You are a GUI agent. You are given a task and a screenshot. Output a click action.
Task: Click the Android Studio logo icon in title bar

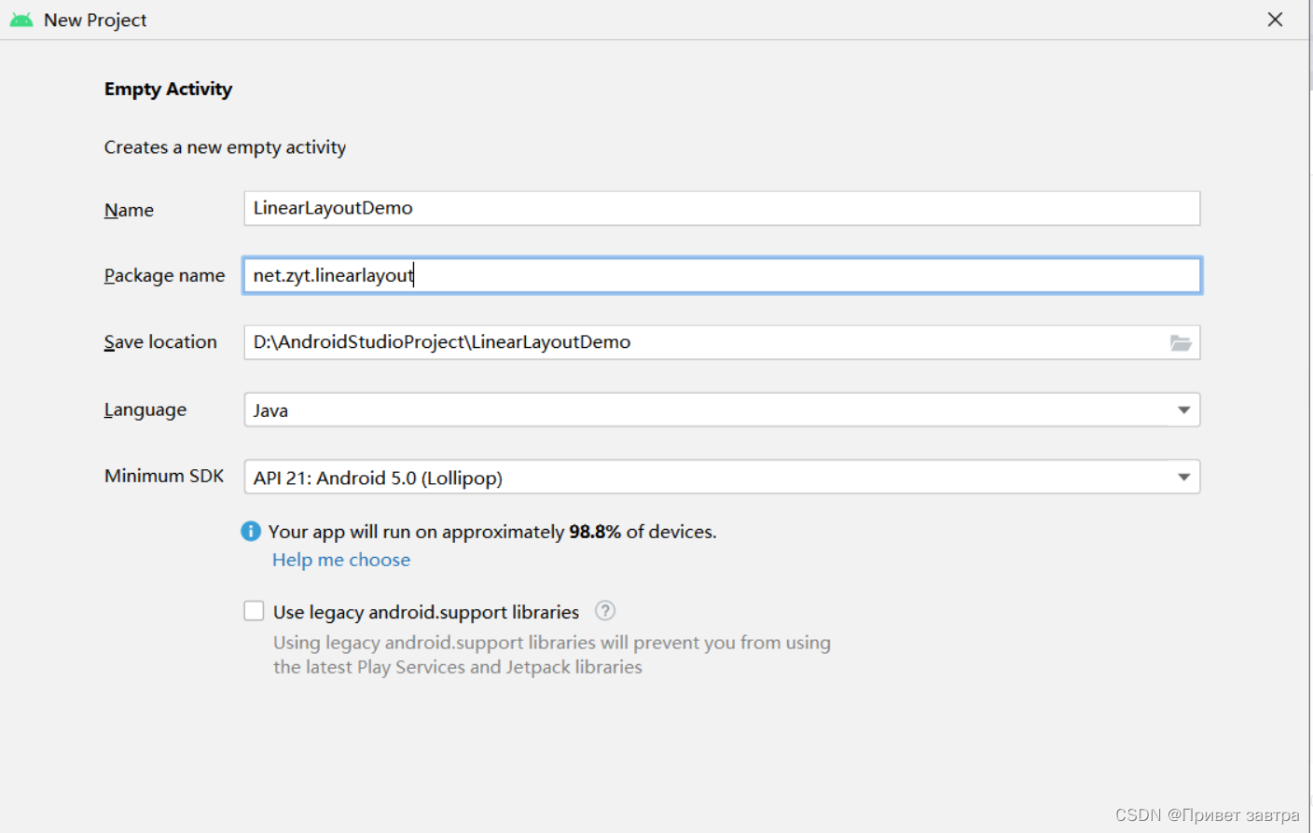[x=21, y=20]
